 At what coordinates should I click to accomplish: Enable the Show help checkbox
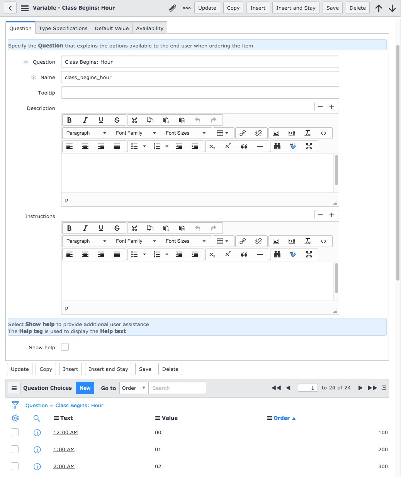(x=65, y=347)
